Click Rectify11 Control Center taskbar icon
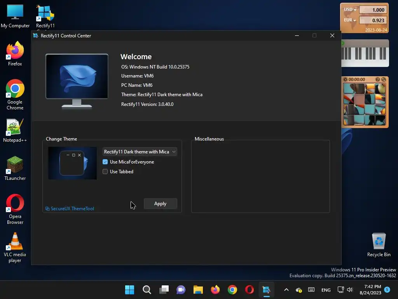This screenshot has height=299, width=398. tap(266, 290)
